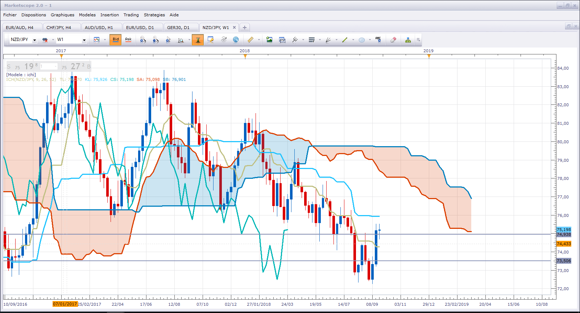The image size is (580, 313).
Task: Expand the trend line dropdown arrow
Action: click(353, 40)
